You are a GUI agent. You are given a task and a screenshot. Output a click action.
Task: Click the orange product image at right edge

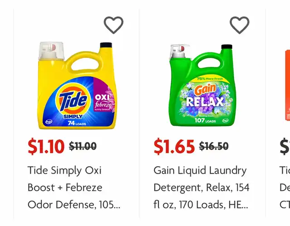click(x=287, y=86)
